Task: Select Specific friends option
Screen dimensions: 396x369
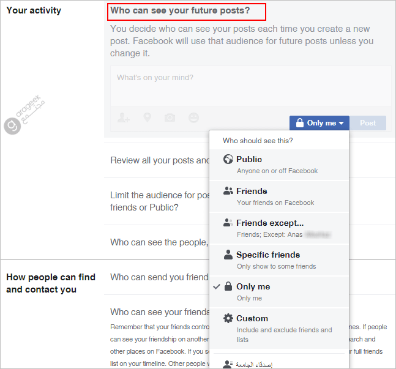Action: pyautogui.click(x=279, y=260)
